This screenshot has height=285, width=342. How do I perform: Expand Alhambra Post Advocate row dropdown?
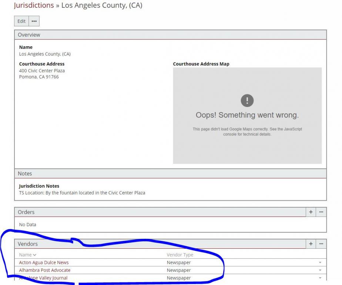(x=320, y=271)
